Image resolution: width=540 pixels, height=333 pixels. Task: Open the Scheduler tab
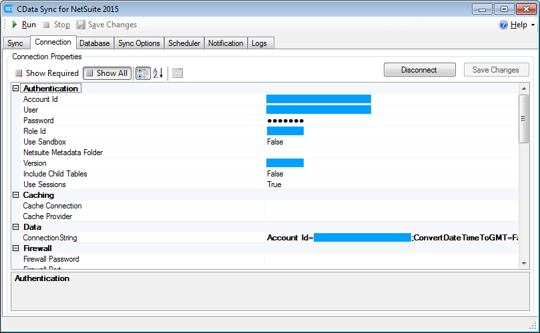(x=184, y=43)
